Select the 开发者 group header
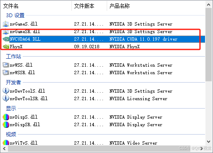The image size is (213, 153). tap(13, 83)
